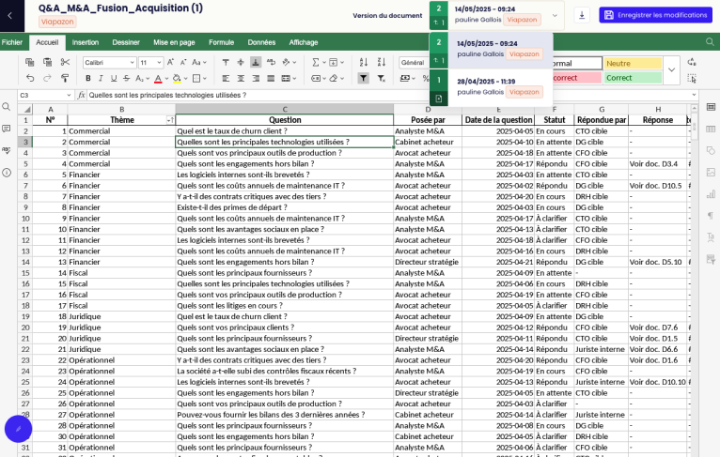The height and width of the screenshot is (457, 720).
Task: Increase font size with the A-up icon
Action: [x=170, y=62]
